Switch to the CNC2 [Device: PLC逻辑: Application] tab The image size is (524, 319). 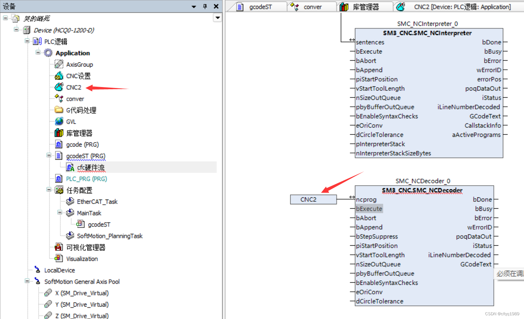point(458,7)
